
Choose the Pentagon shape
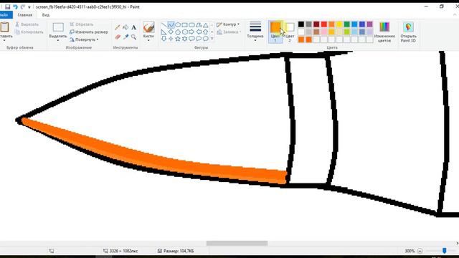click(x=178, y=32)
